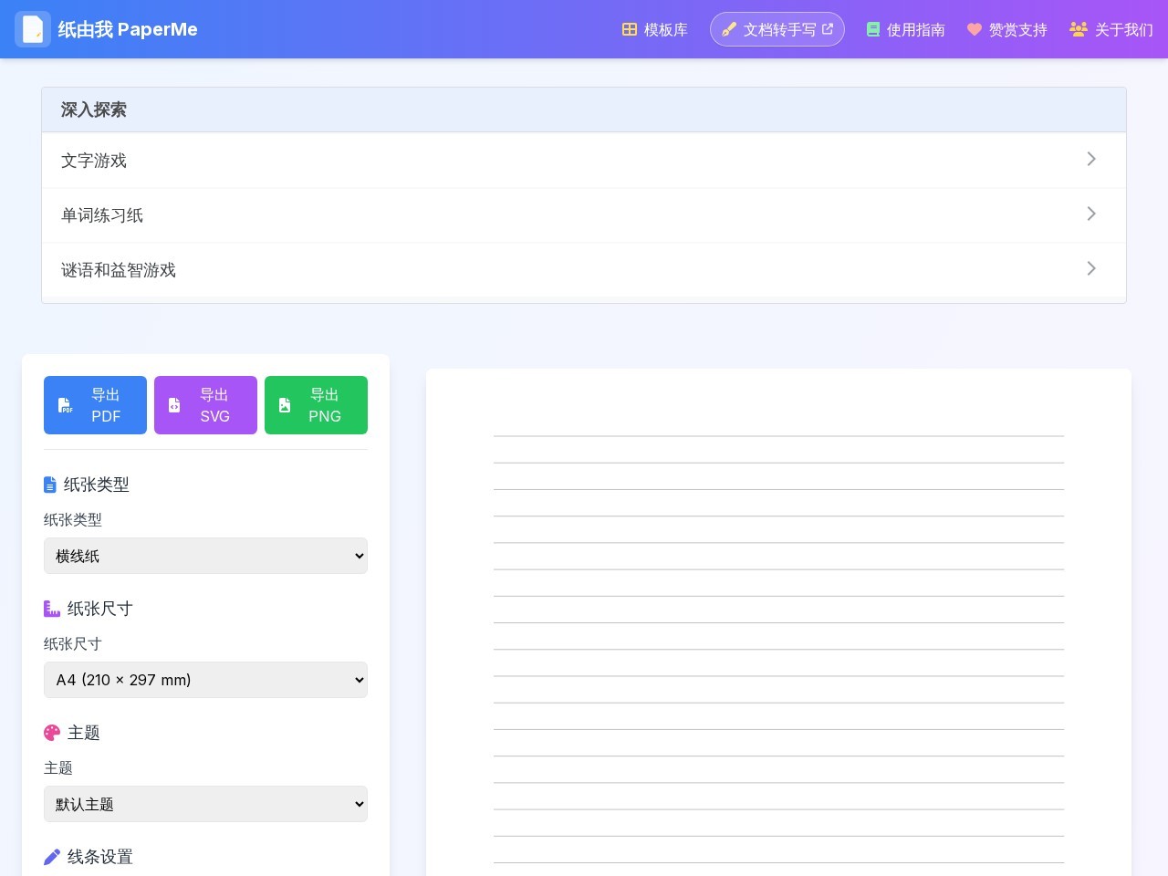This screenshot has height=876, width=1168.
Task: Click the 纸张类型 document icon
Action: point(50,485)
